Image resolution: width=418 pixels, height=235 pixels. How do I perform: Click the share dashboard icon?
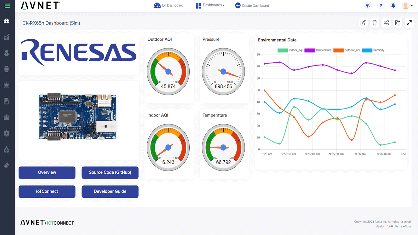386,23
